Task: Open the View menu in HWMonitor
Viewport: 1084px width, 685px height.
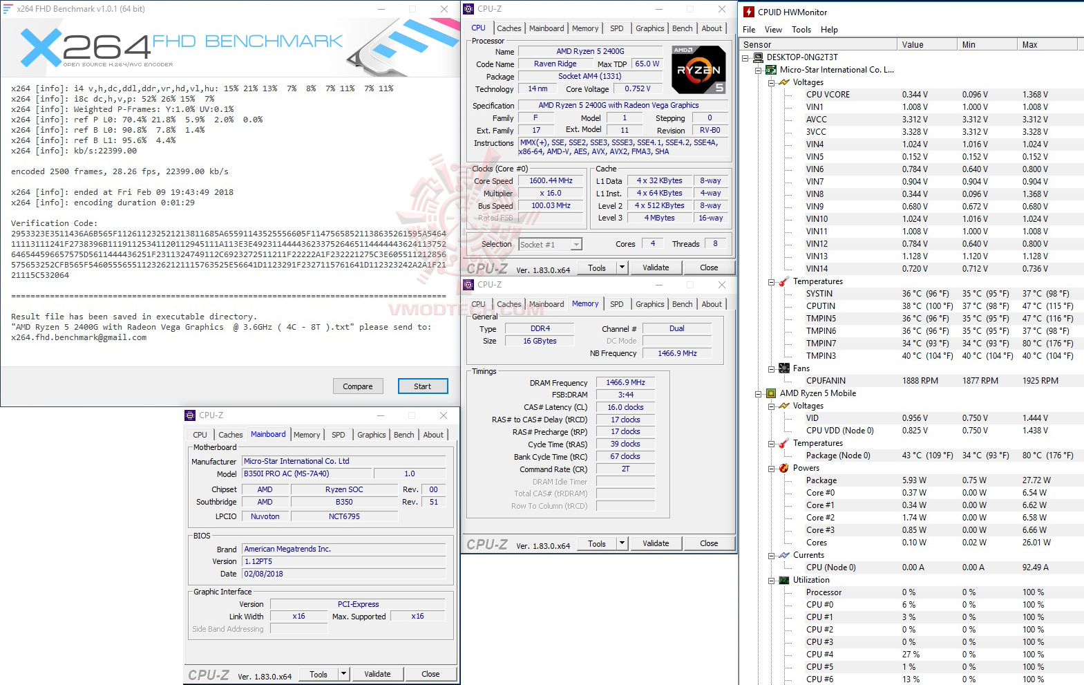Action: click(x=773, y=30)
